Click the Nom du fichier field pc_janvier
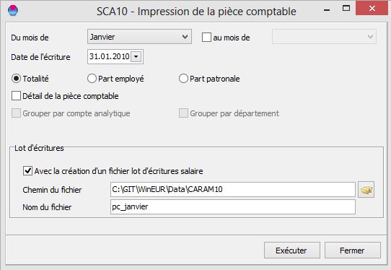The width and height of the screenshot is (391, 270). [x=233, y=206]
